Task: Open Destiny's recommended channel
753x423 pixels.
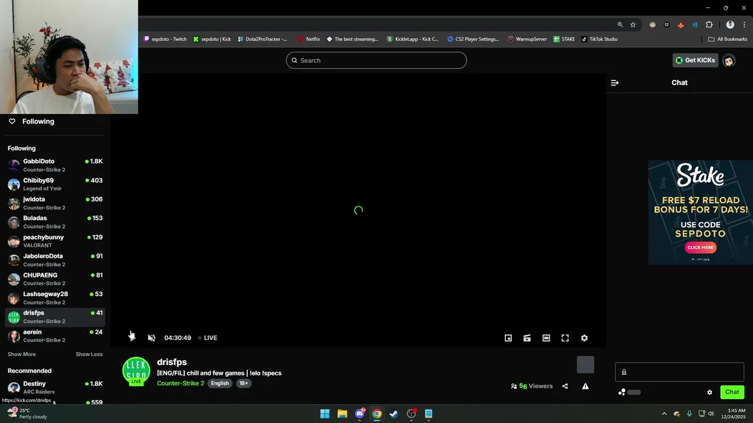Action: [x=55, y=387]
